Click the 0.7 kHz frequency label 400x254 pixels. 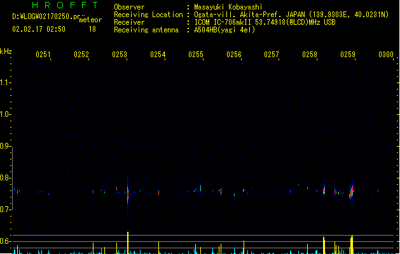coord(5,210)
